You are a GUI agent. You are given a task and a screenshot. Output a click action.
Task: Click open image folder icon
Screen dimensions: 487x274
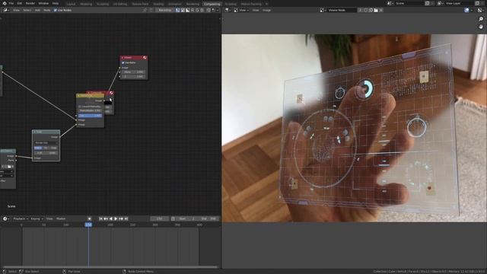pyautogui.click(x=376, y=10)
